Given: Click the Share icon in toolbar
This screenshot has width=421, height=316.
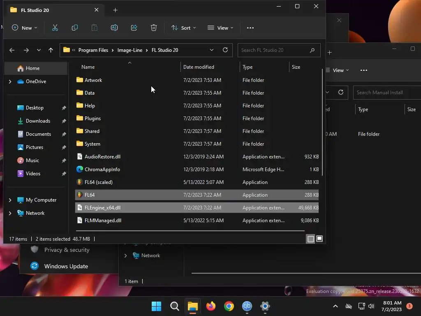Looking at the screenshot, I should tap(134, 28).
